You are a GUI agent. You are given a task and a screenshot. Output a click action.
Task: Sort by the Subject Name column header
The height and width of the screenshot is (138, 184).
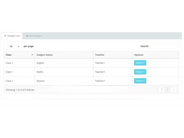[64, 55]
